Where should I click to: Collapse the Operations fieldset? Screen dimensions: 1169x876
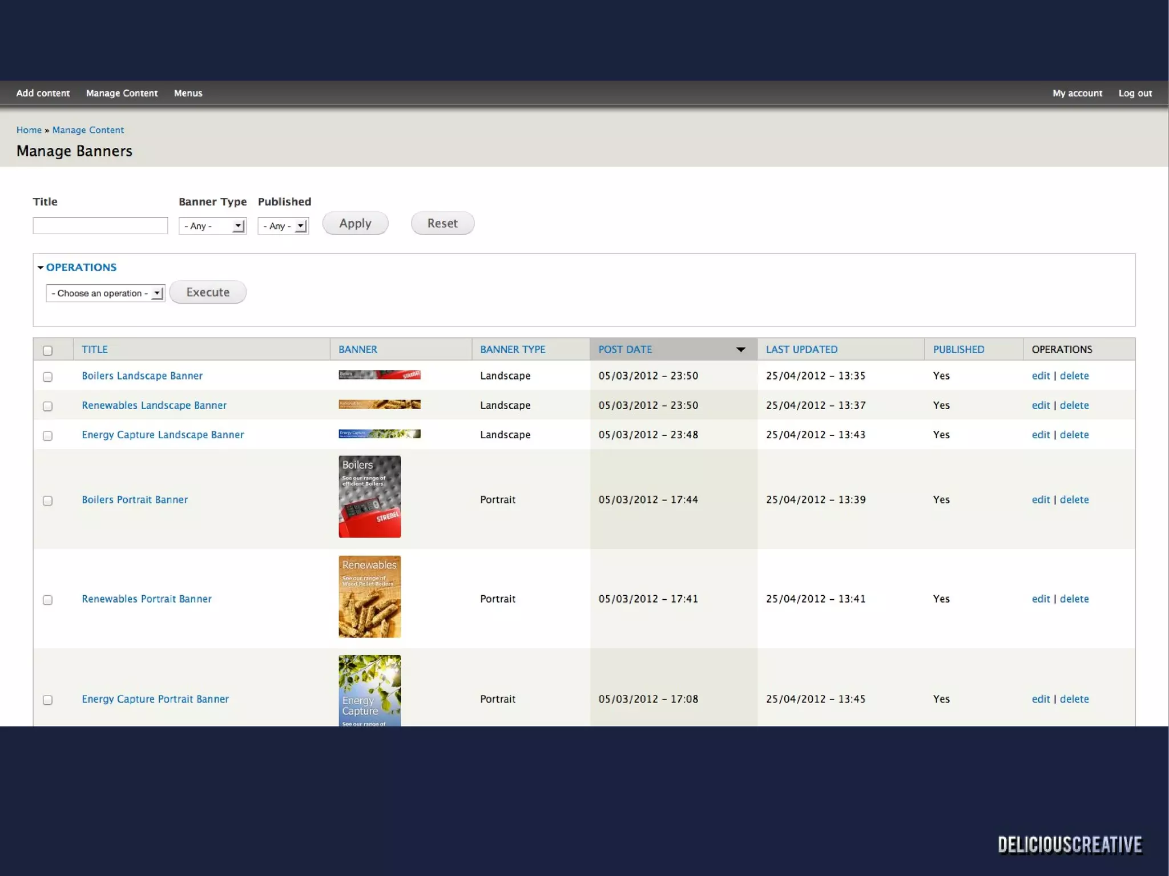click(80, 267)
